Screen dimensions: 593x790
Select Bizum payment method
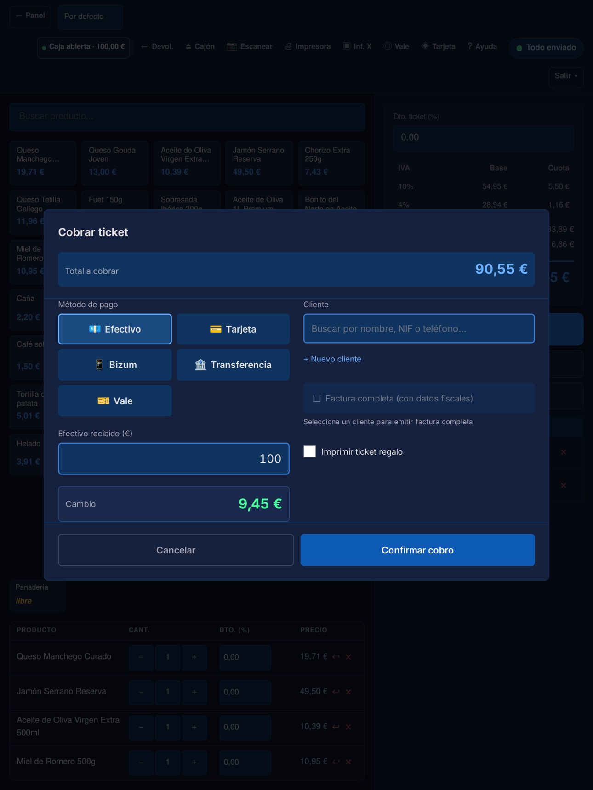tap(115, 365)
